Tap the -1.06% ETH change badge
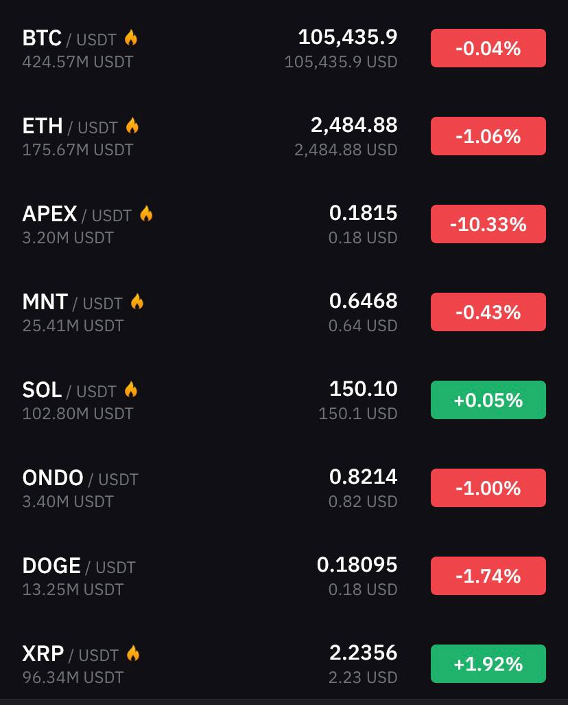This screenshot has width=568, height=705. click(x=488, y=136)
